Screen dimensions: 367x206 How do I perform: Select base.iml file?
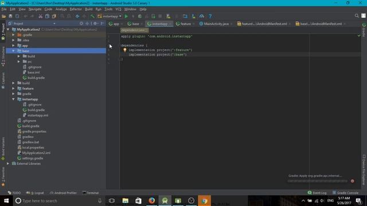tap(33, 72)
